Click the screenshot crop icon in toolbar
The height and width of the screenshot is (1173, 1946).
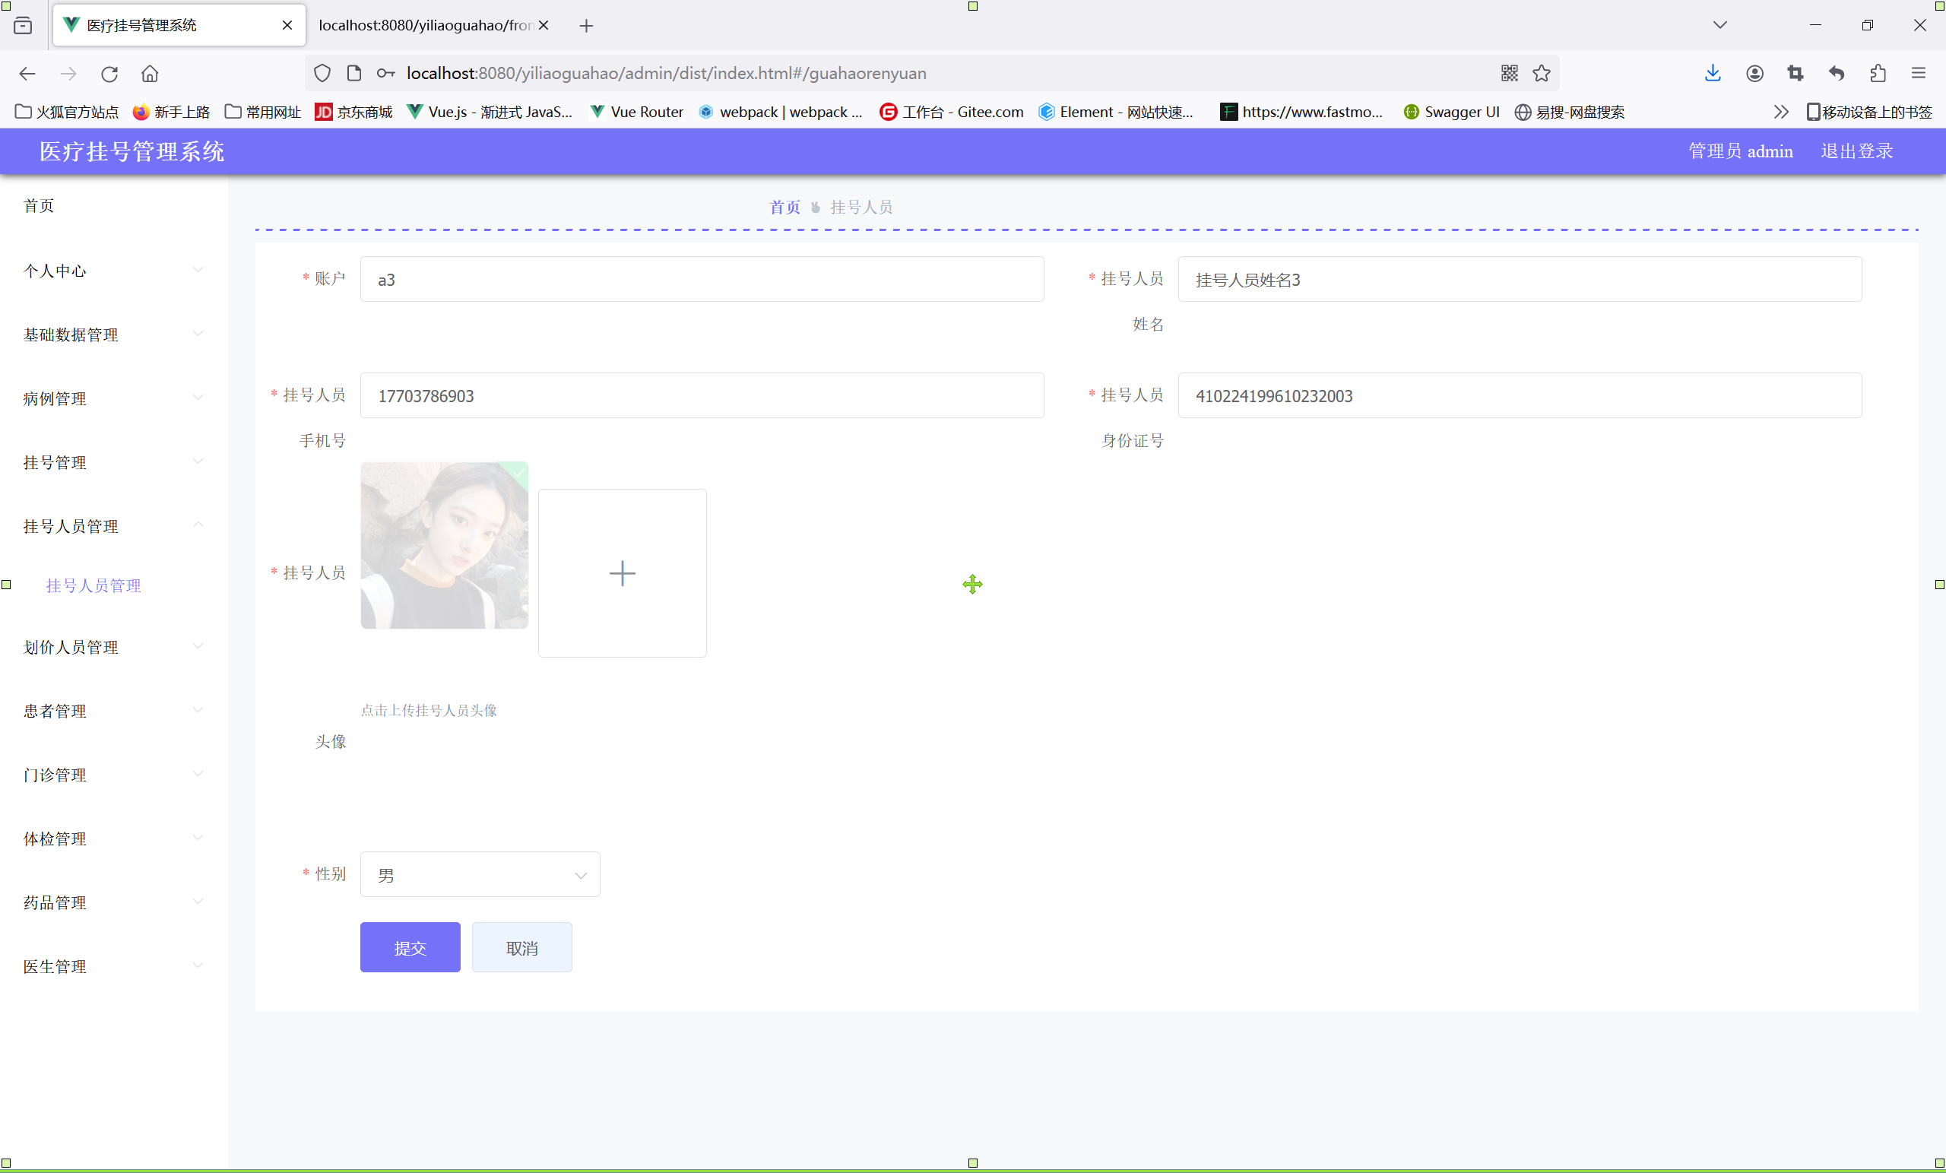pos(1795,74)
